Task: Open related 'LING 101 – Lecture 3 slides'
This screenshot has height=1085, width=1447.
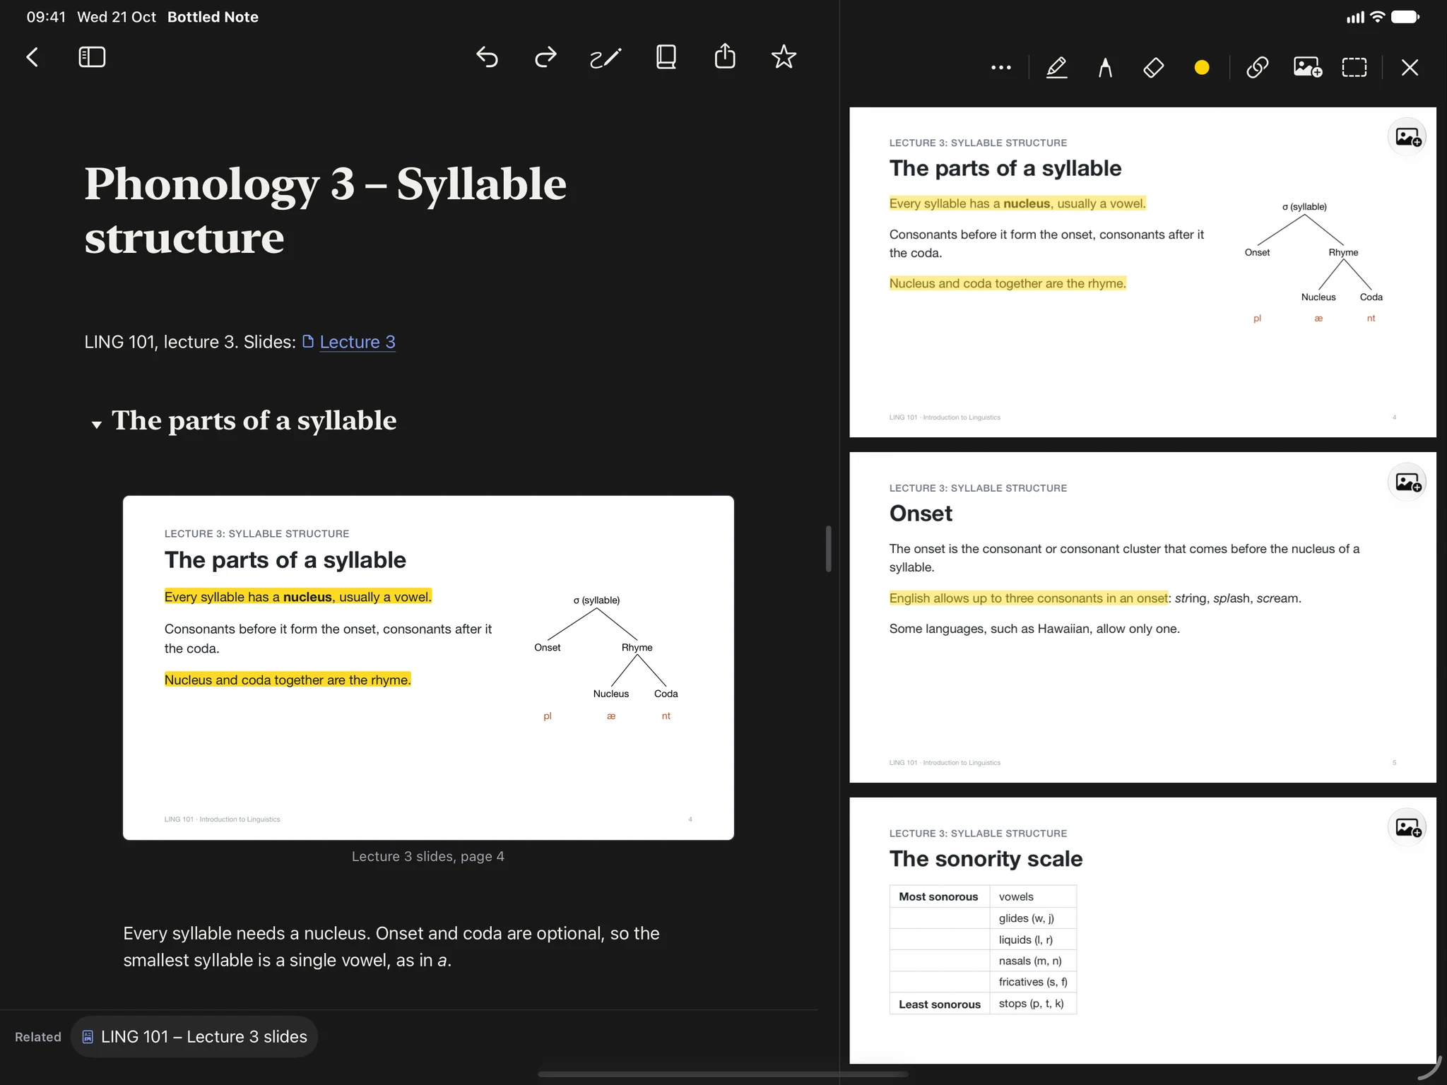Action: (195, 1036)
